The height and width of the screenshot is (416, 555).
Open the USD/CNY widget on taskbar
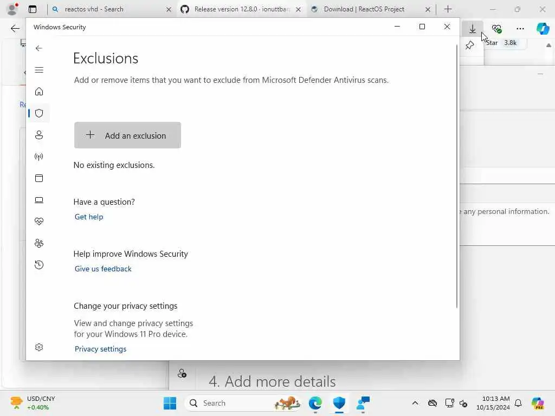[x=34, y=403]
